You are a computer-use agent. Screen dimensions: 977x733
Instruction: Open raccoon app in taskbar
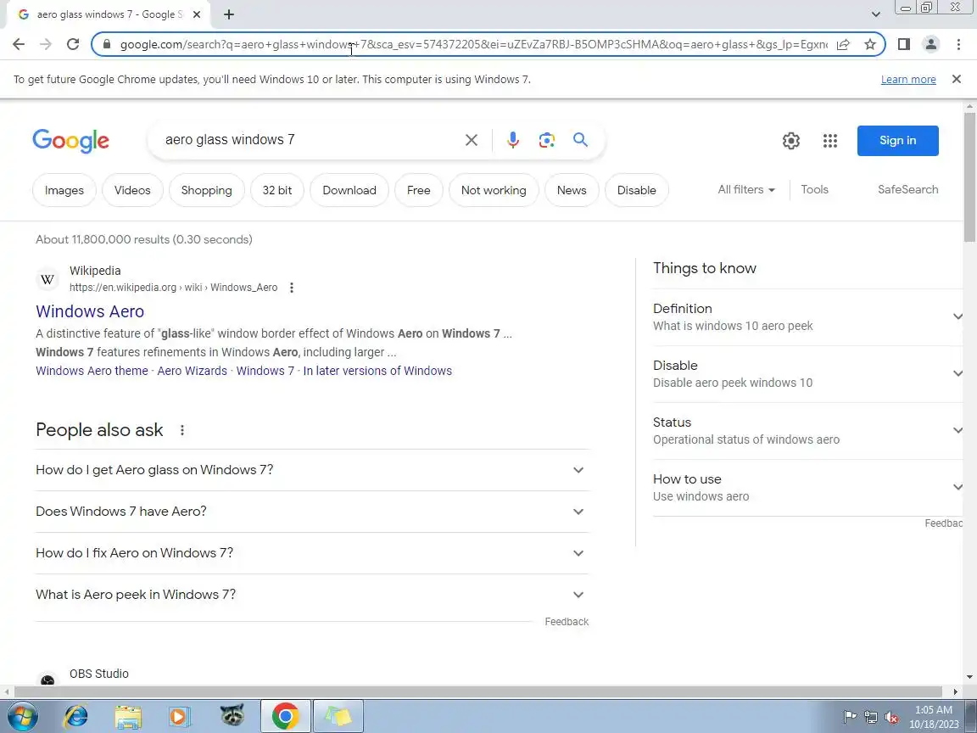coord(232,715)
